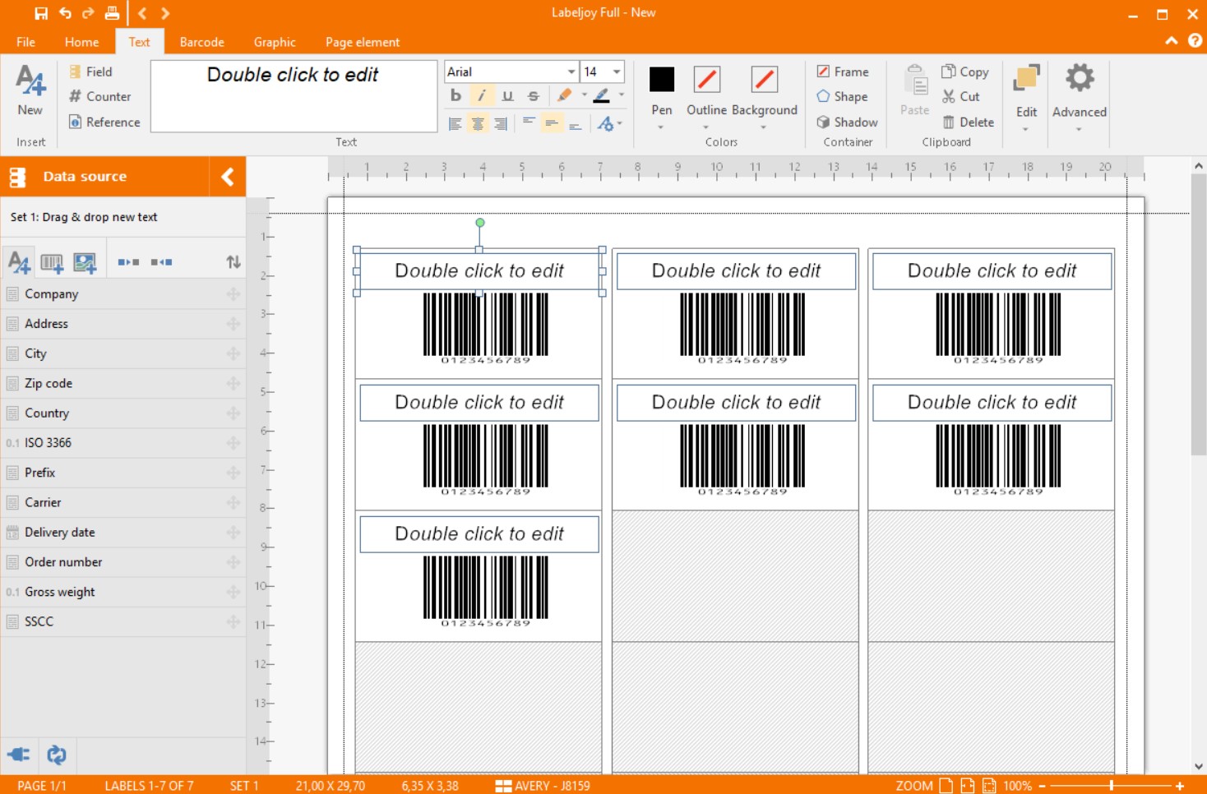Open the File menu
Screen dimensions: 1207x794
pyautogui.click(x=25, y=42)
